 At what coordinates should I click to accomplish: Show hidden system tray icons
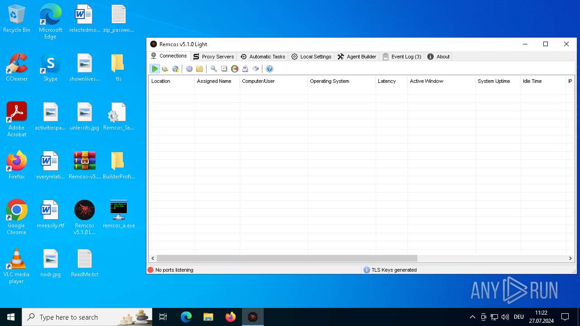(472, 317)
